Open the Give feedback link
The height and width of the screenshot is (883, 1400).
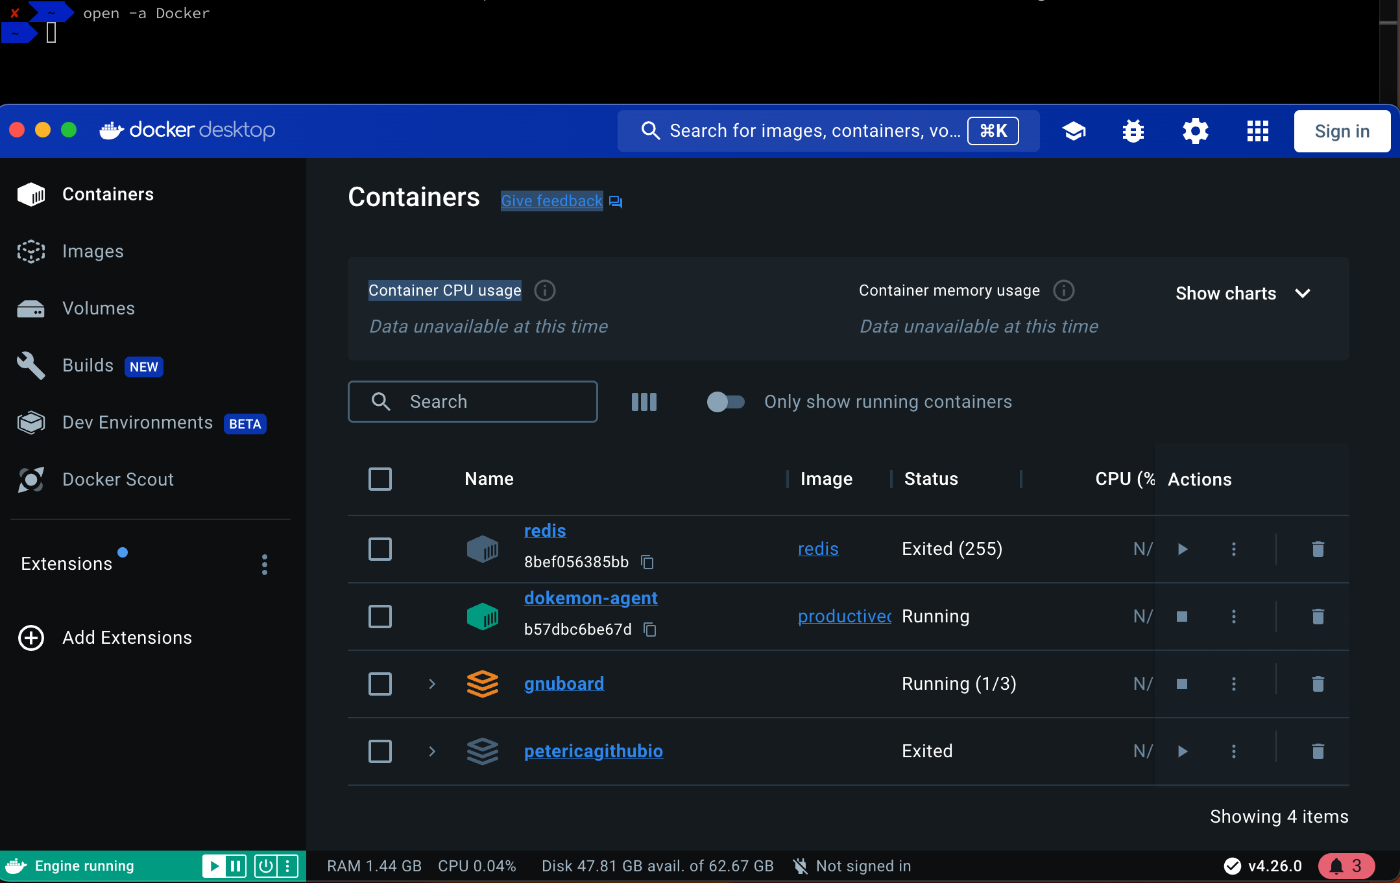pyautogui.click(x=552, y=201)
